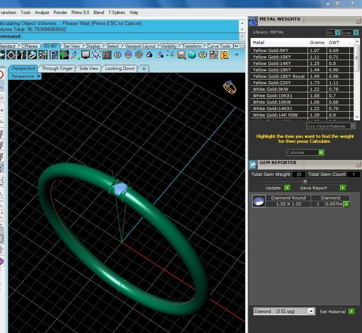
Task: Click the Save Report button
Action: 322,188
